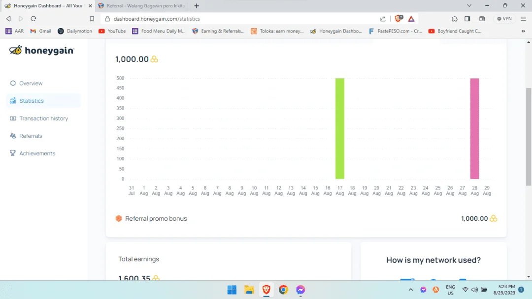The image size is (532, 299).
Task: Click the credit icon beside the chart's top total
Action: (154, 59)
